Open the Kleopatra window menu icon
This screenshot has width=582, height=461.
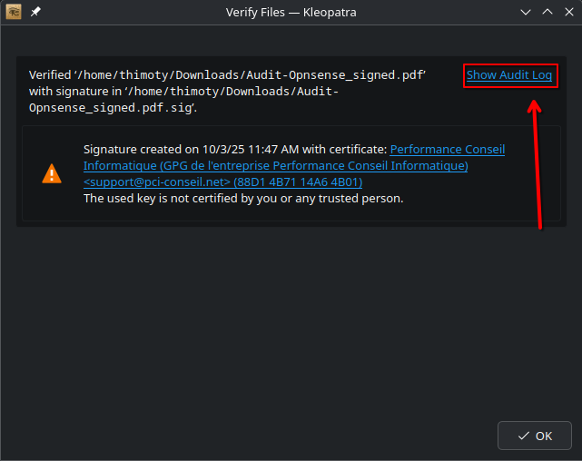click(x=14, y=13)
